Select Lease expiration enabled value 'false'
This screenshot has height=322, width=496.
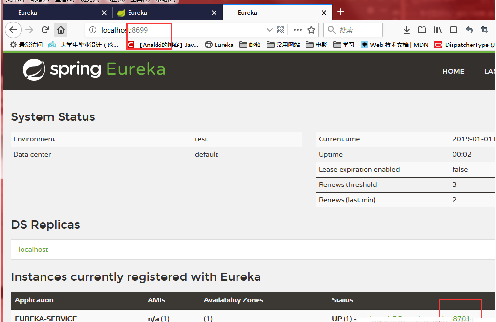pyautogui.click(x=460, y=169)
